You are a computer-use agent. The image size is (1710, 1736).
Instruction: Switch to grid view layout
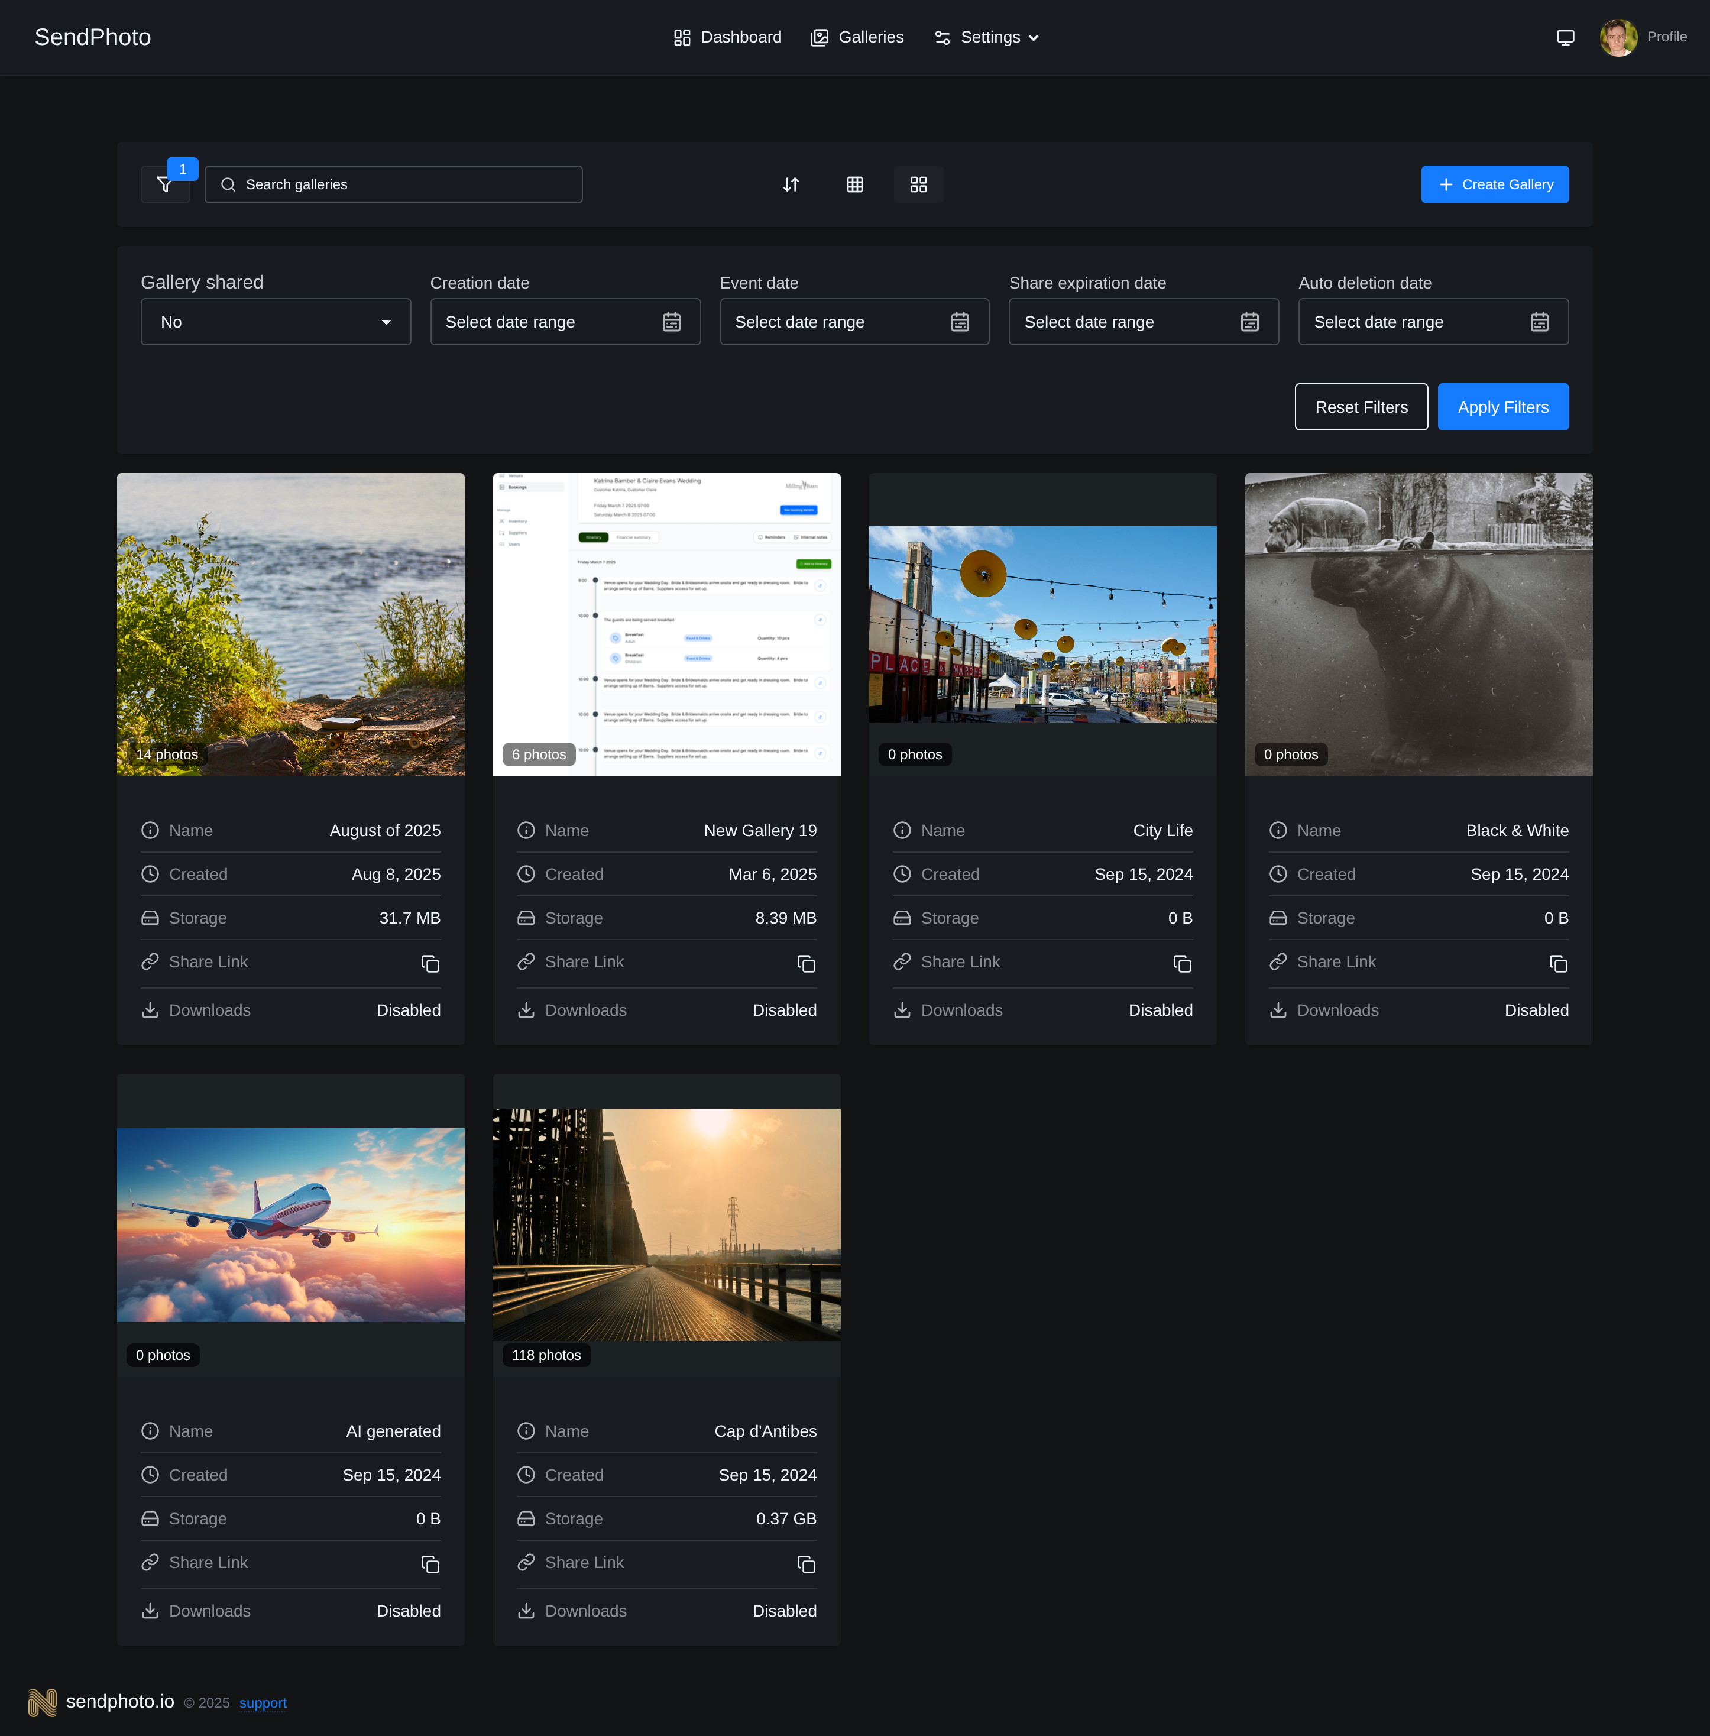[x=854, y=184]
